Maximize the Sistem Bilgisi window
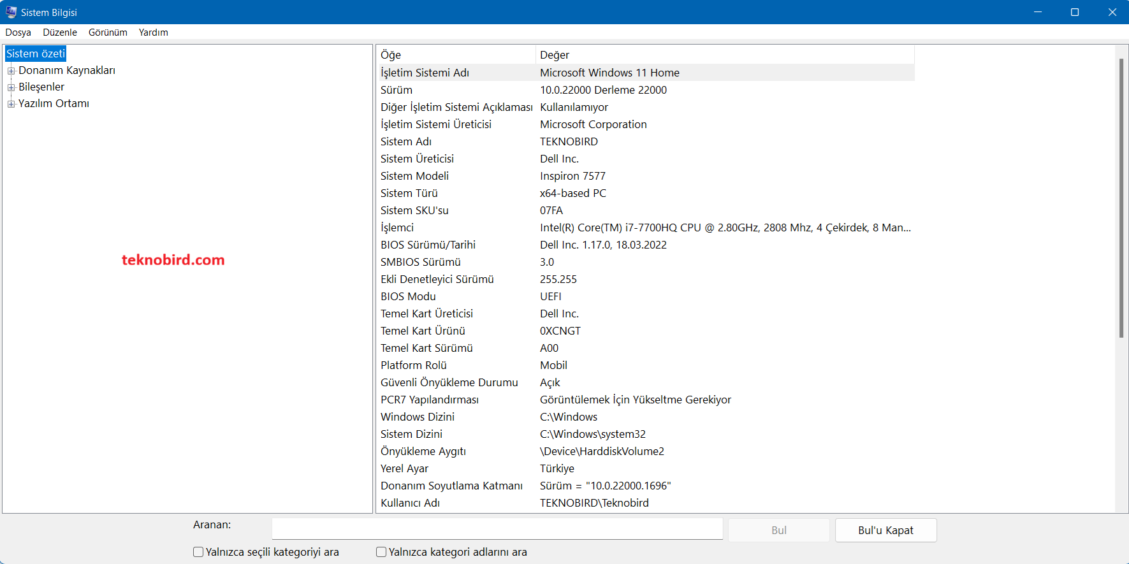Viewport: 1129px width, 564px height. tap(1075, 12)
